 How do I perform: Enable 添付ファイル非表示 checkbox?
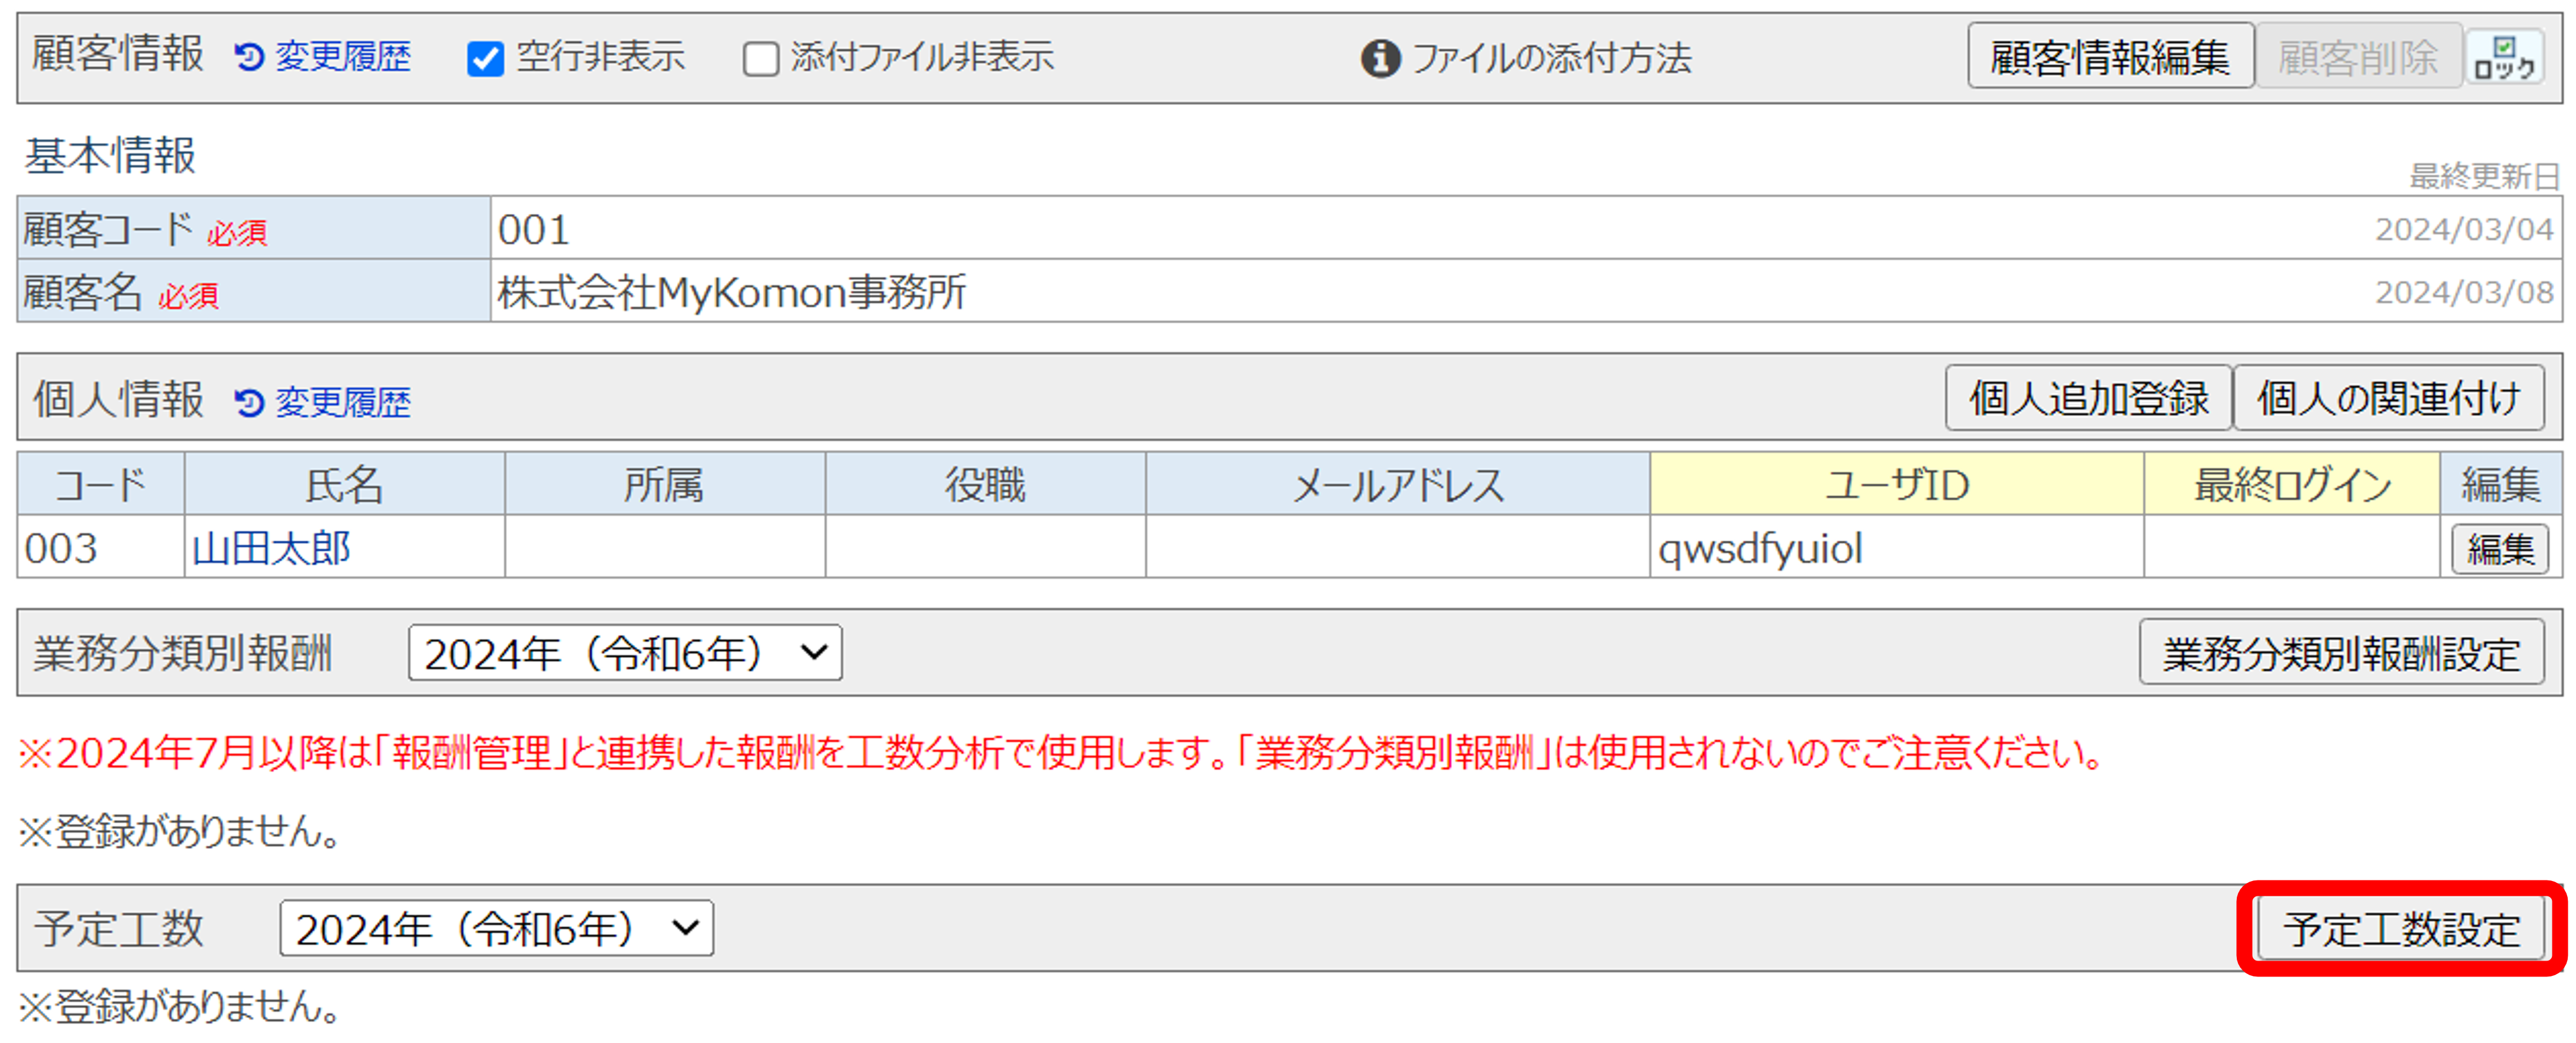pos(761,59)
